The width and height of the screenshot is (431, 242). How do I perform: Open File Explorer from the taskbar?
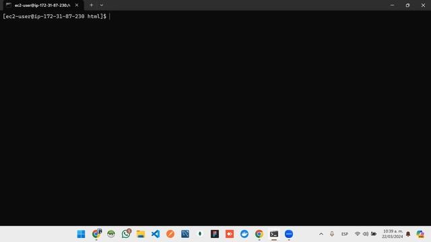click(x=141, y=234)
